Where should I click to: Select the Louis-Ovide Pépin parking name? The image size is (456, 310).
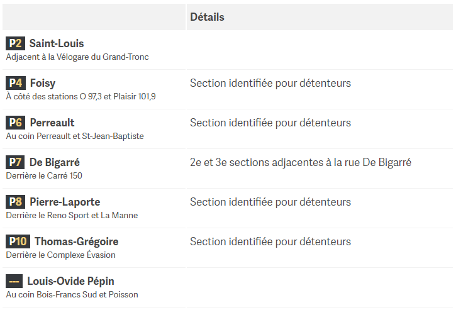pyautogui.click(x=70, y=281)
